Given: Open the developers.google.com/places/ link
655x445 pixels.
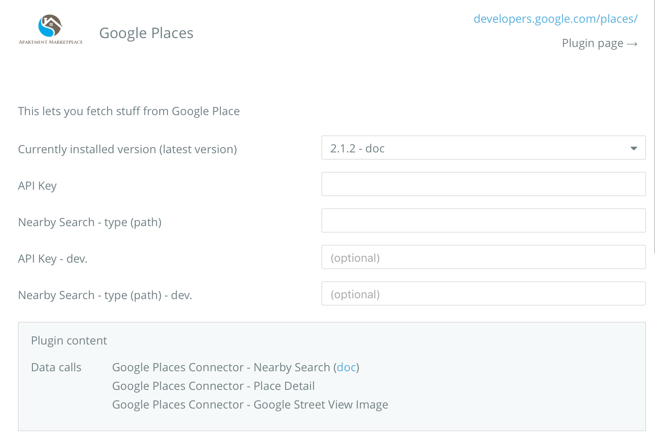Looking at the screenshot, I should [x=555, y=19].
